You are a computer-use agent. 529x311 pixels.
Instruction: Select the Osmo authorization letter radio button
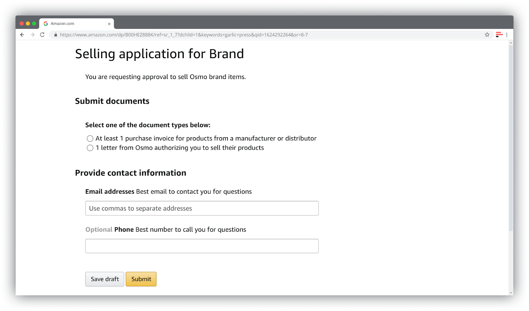pyautogui.click(x=90, y=148)
